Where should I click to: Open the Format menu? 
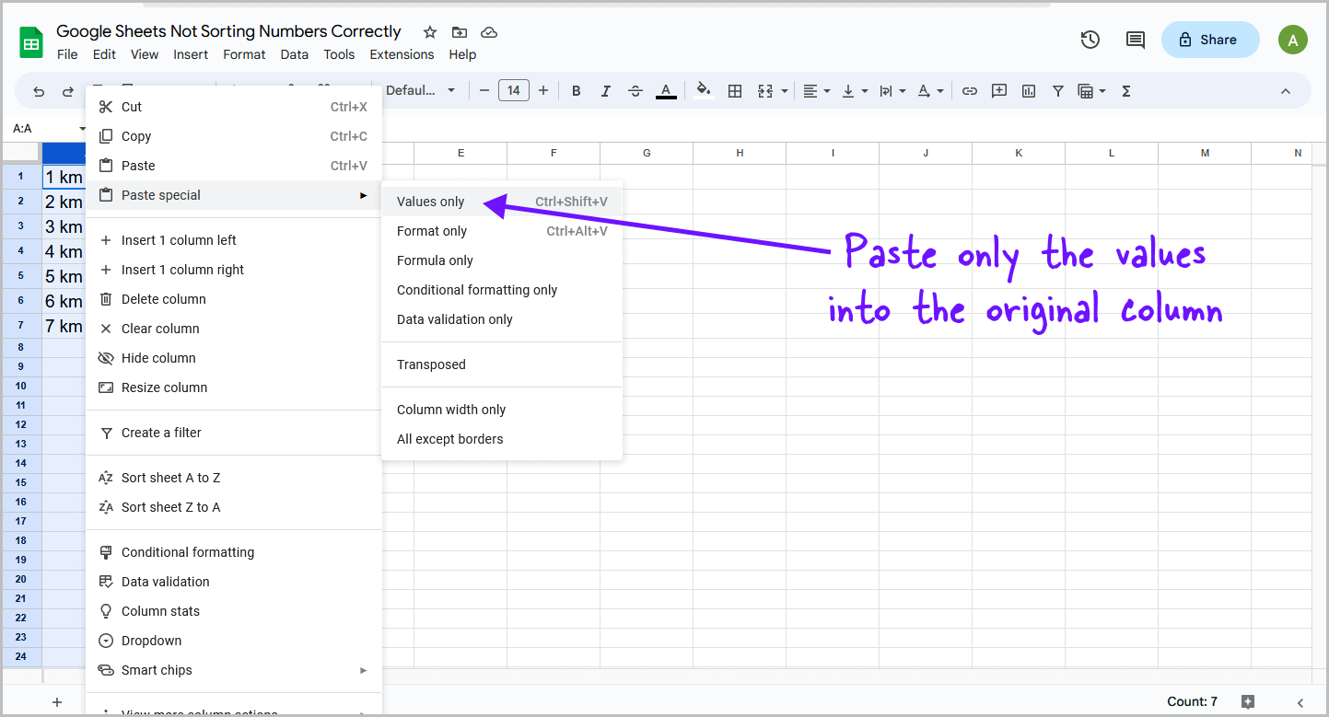click(244, 54)
